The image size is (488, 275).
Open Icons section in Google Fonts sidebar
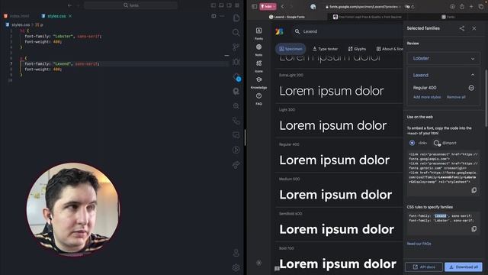(258, 66)
